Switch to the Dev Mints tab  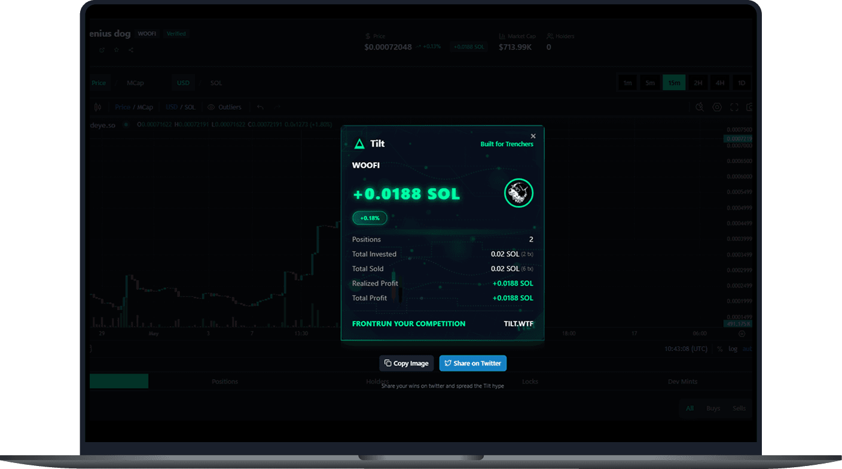point(682,381)
